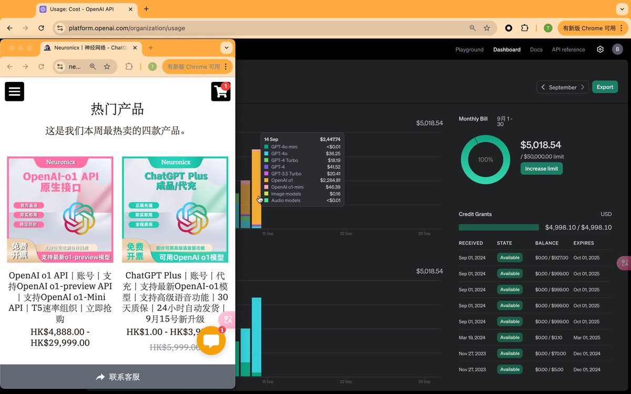This screenshot has width=631, height=394.
Task: Open three-dot menu in main Chrome window
Action: pyautogui.click(x=622, y=28)
